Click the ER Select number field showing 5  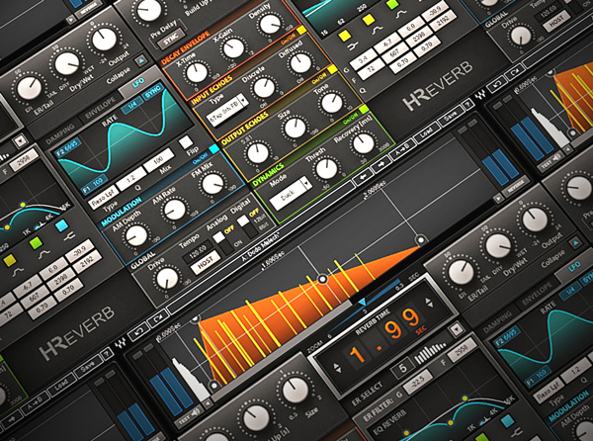click(403, 369)
